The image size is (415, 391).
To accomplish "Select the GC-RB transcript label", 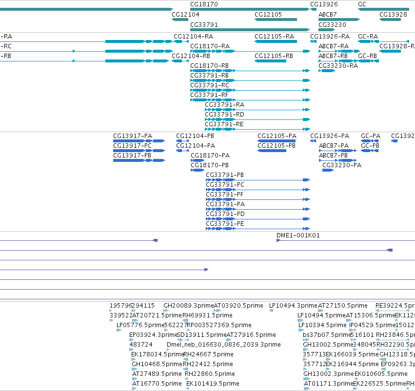I will pyautogui.click(x=367, y=56).
